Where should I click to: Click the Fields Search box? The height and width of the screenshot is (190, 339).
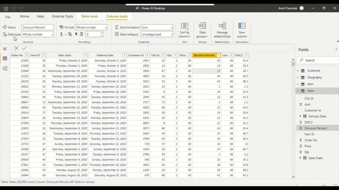point(318,60)
